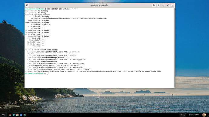Open the date and time calendar

tap(194, 115)
